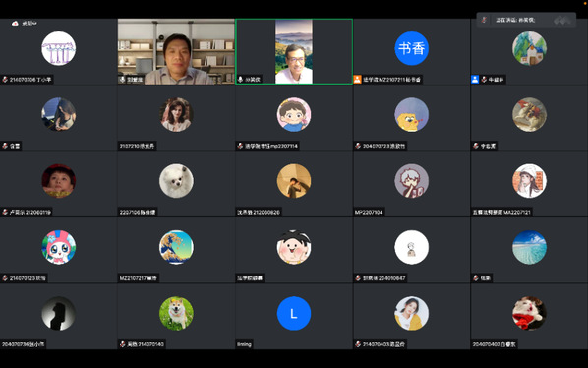
Task: Click blue person badge on top-right tile
Action: [475, 80]
